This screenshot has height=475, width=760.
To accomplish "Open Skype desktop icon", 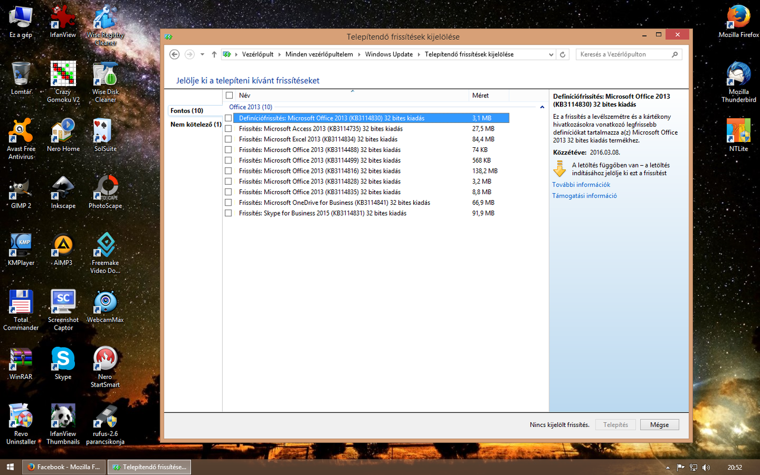I will pyautogui.click(x=63, y=363).
